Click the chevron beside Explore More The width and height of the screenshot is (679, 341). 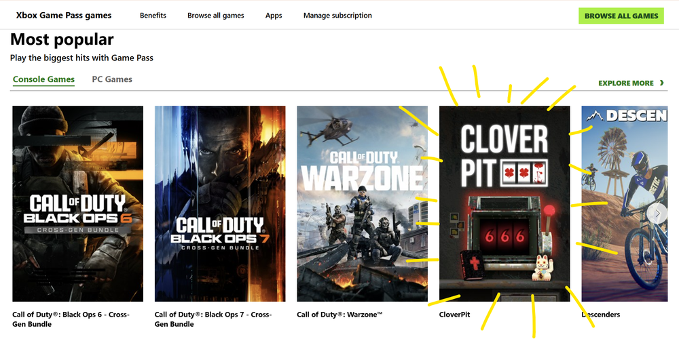[662, 83]
